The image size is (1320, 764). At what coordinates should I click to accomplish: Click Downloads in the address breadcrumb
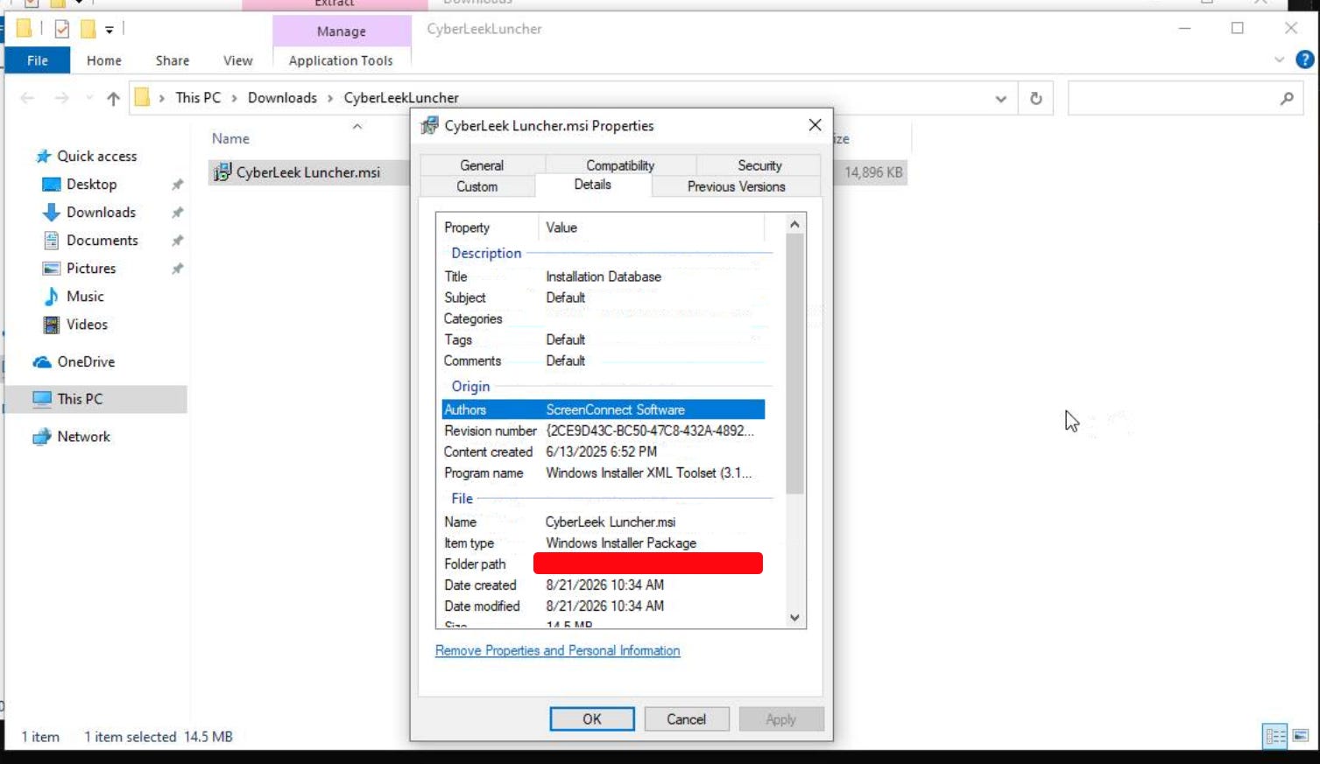[282, 98]
